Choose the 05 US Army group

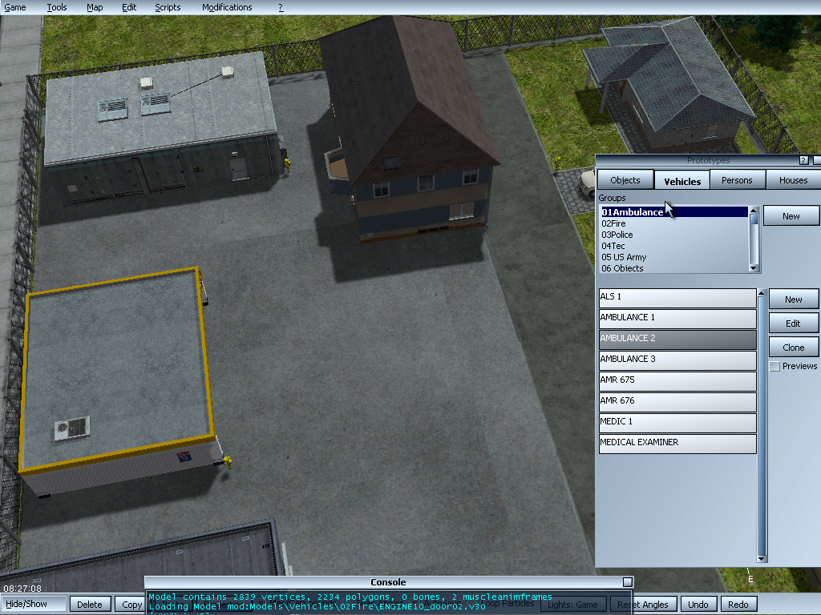pyautogui.click(x=624, y=257)
